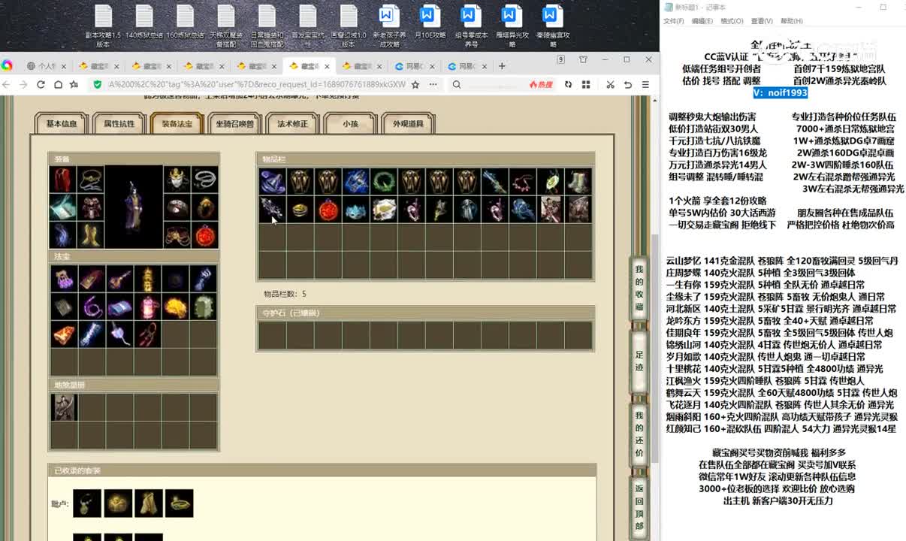Viewport: 906px width, 541px height.
Task: Select the red armor equipment icon
Action: point(91,207)
